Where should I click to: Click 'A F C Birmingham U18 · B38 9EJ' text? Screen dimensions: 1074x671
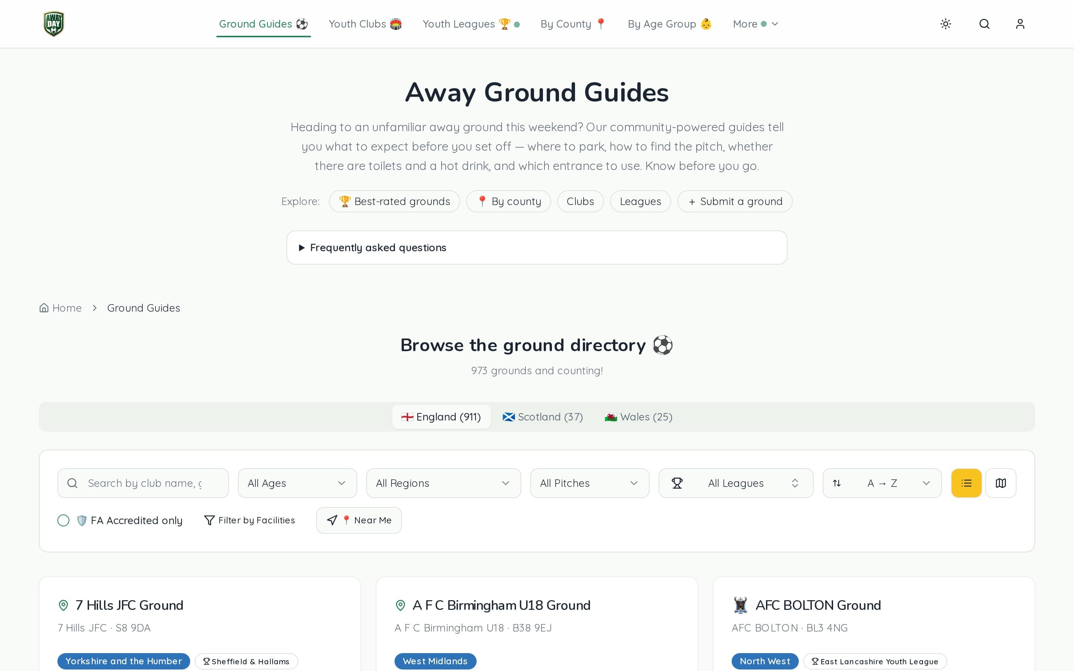473,627
